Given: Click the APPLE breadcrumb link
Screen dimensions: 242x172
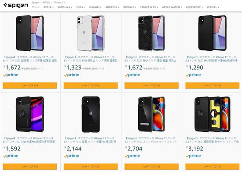Looking at the screenshot, I should [46, 3].
